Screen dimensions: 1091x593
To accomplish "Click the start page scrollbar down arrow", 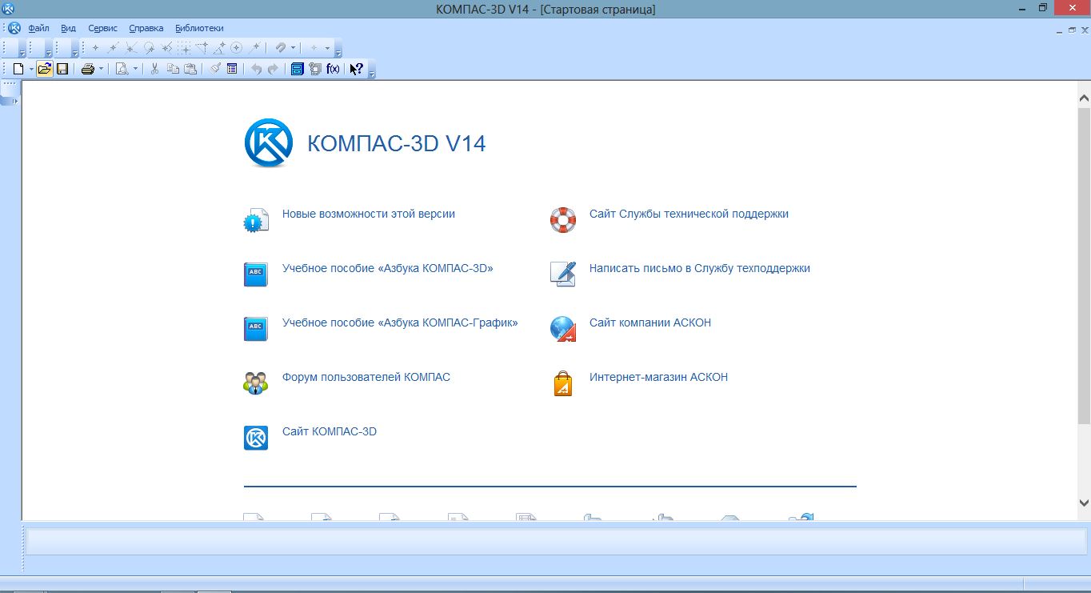I will [x=1084, y=503].
